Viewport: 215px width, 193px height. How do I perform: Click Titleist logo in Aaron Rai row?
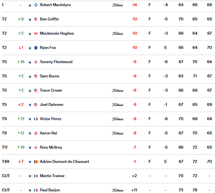pyautogui.click(x=118, y=133)
